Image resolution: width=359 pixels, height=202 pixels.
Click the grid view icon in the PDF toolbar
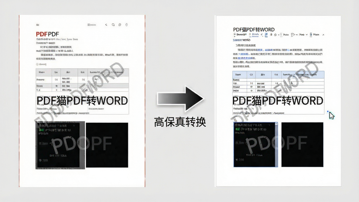click(x=89, y=25)
